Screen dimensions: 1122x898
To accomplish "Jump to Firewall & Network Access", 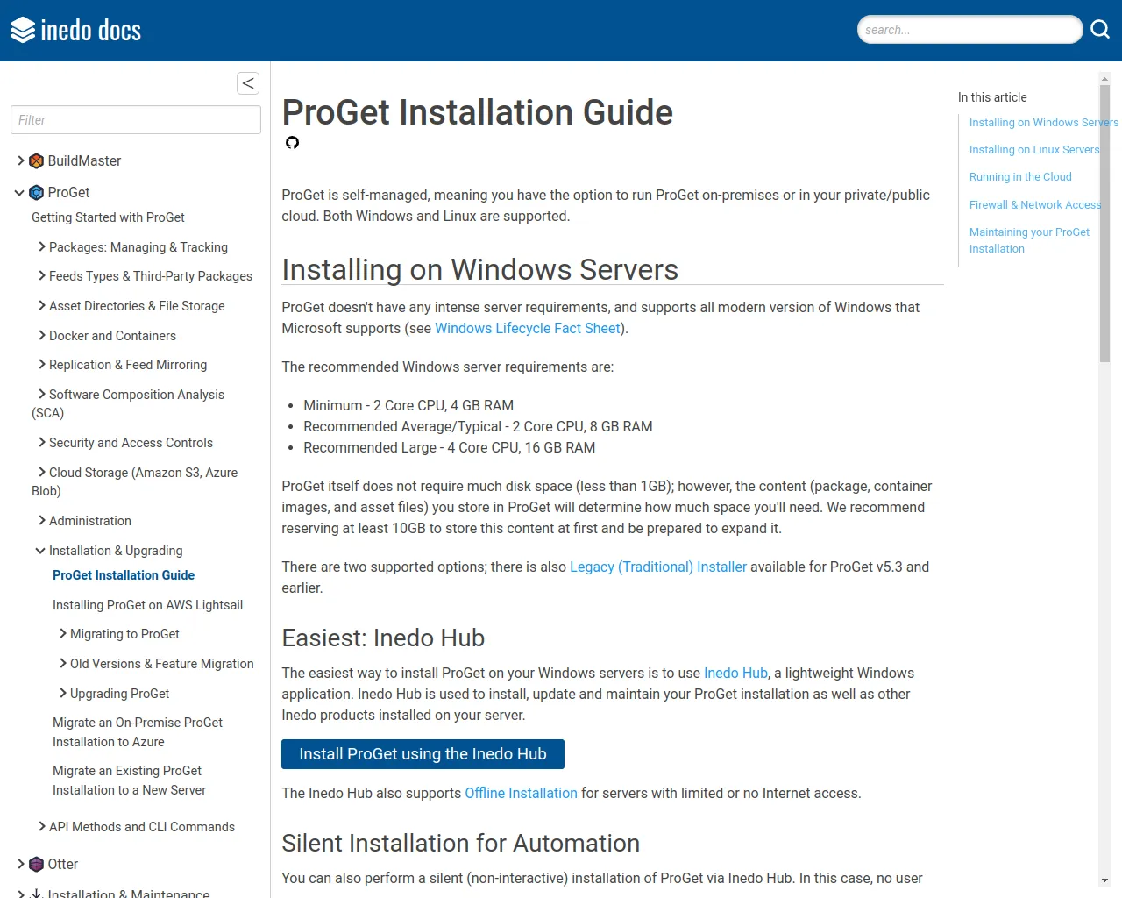I will [x=1035, y=205].
